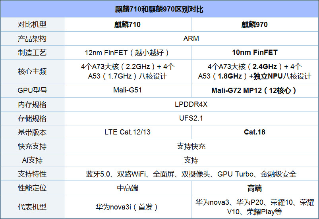Click the 华为nova3、华为P20 models cell

point(255,207)
